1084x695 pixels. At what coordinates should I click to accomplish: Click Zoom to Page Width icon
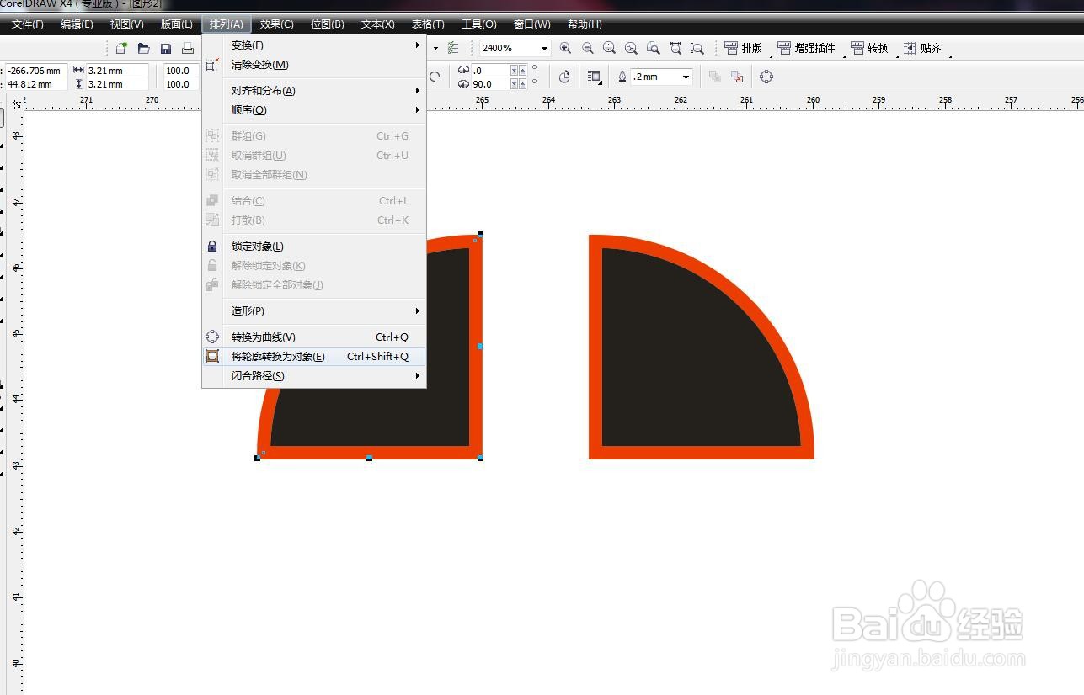coord(675,48)
